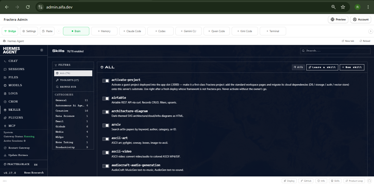Open site information icon in address bar
374x184 pixels.
click(x=40, y=7)
